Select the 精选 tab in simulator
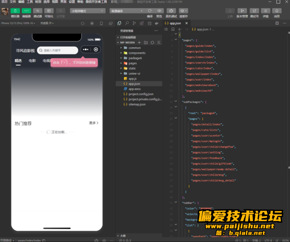This screenshot has width=290, height=242. 18,61
